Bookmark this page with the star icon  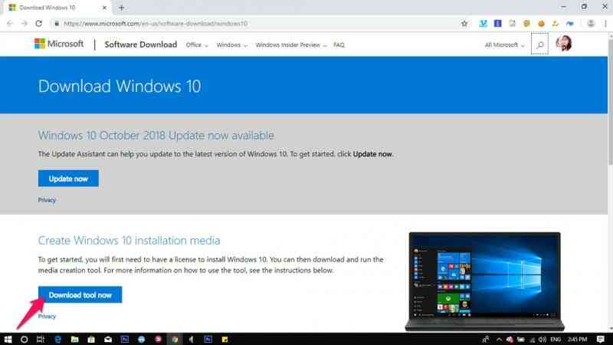coord(464,24)
